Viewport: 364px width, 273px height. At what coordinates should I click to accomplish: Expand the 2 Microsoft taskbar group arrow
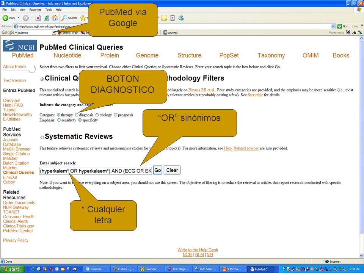pos(245,269)
